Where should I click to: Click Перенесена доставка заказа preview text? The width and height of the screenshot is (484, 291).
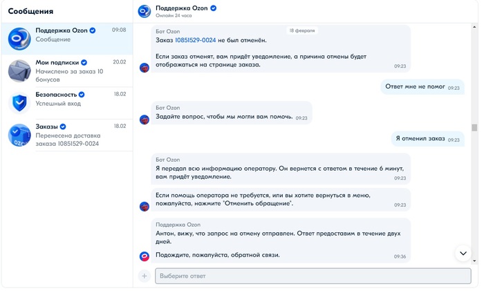coord(68,140)
